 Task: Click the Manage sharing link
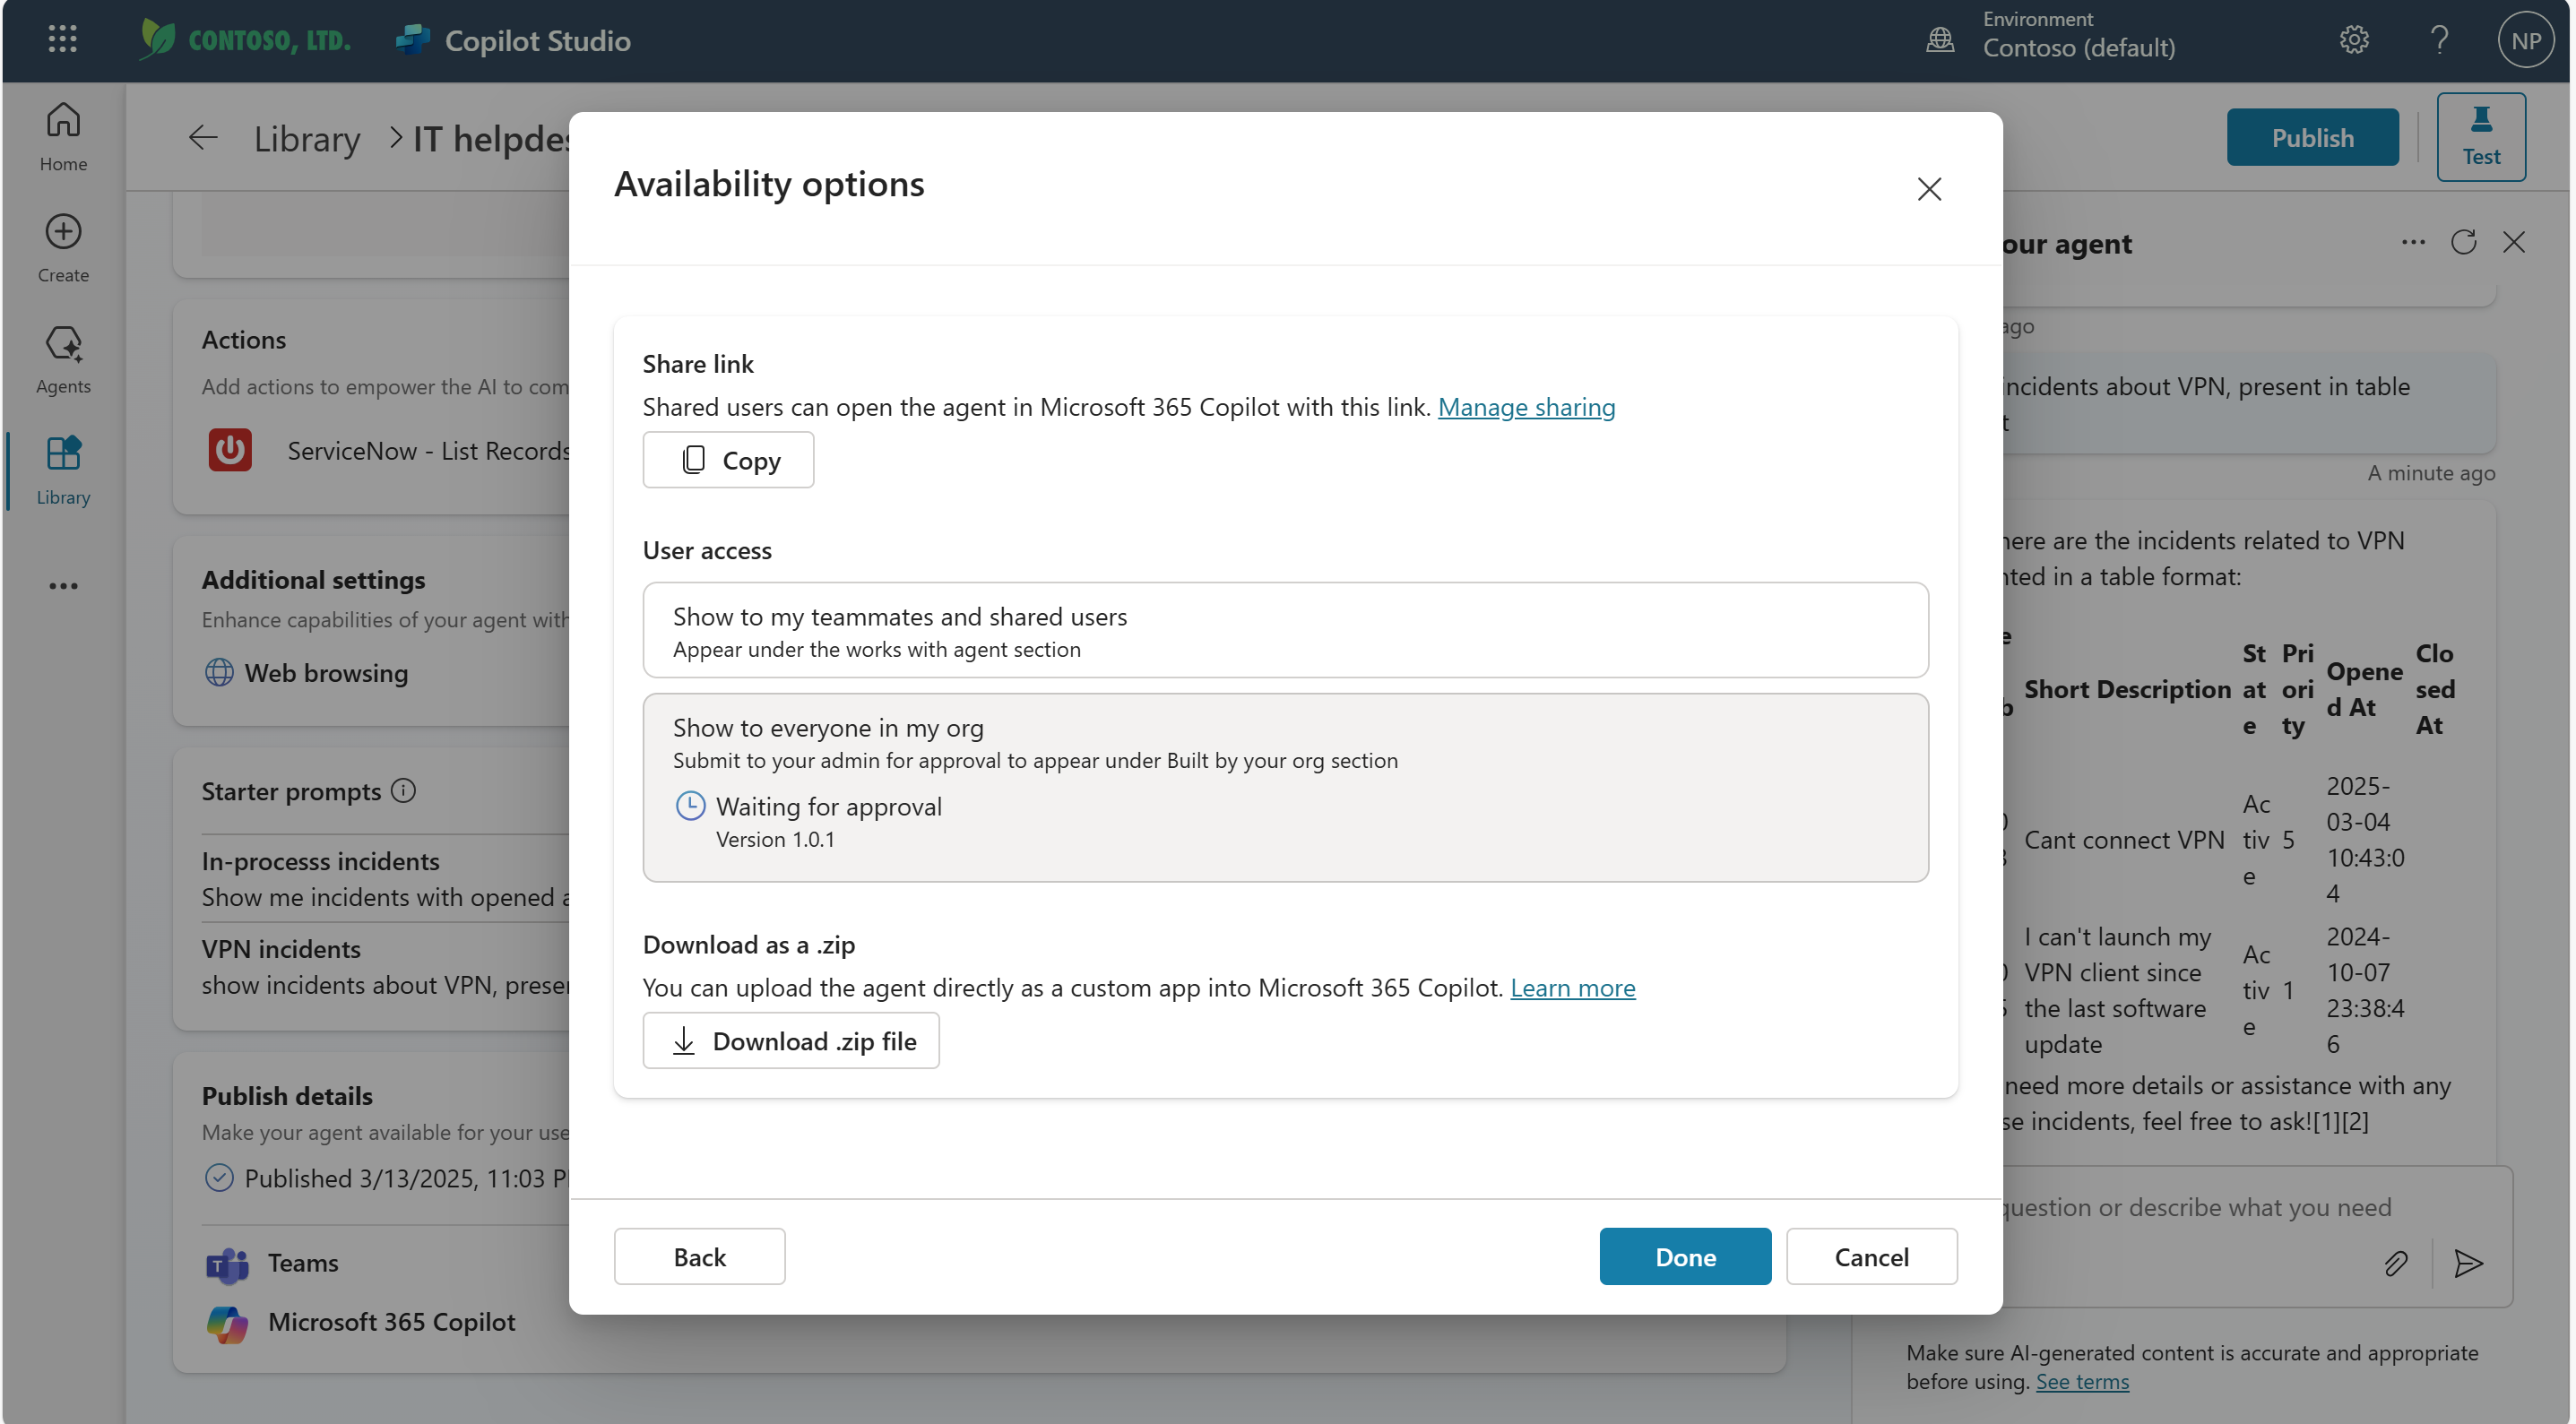[1524, 405]
